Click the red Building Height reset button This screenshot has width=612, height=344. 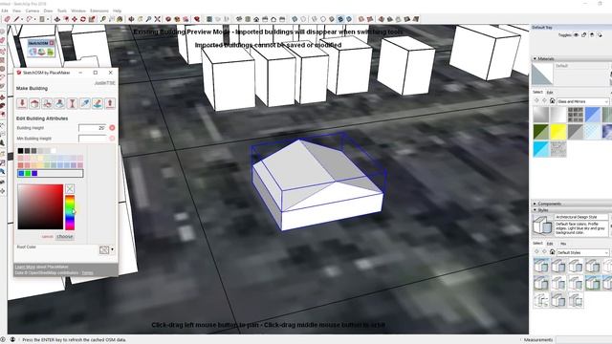click(x=112, y=128)
